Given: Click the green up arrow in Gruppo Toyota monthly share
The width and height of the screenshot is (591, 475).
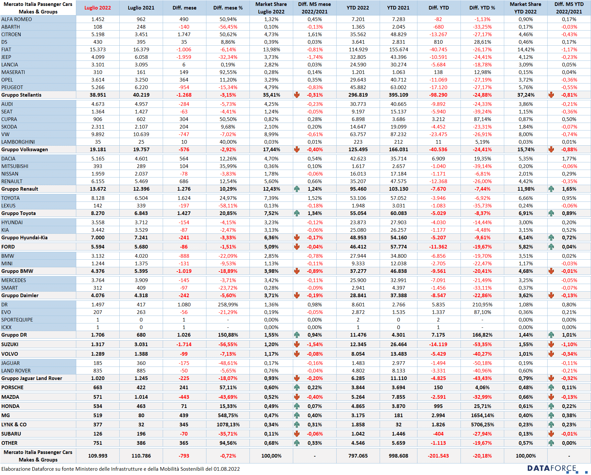Looking at the screenshot, I should pyautogui.click(x=297, y=213).
